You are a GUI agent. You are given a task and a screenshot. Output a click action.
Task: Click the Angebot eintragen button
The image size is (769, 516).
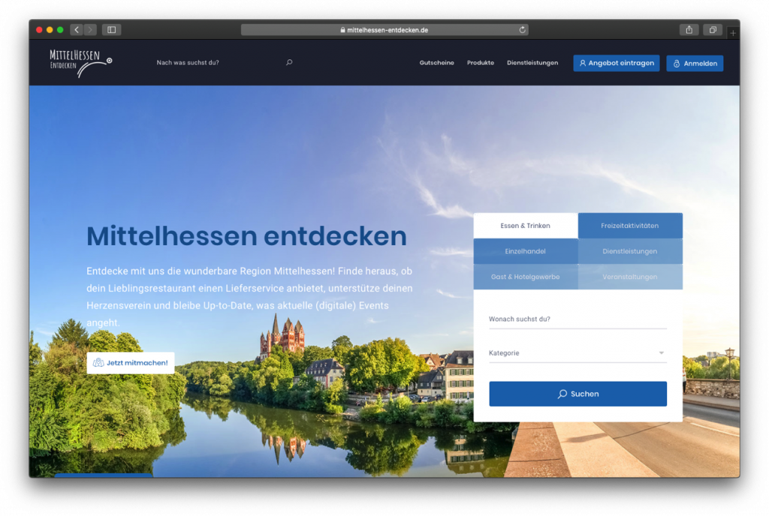click(x=616, y=63)
